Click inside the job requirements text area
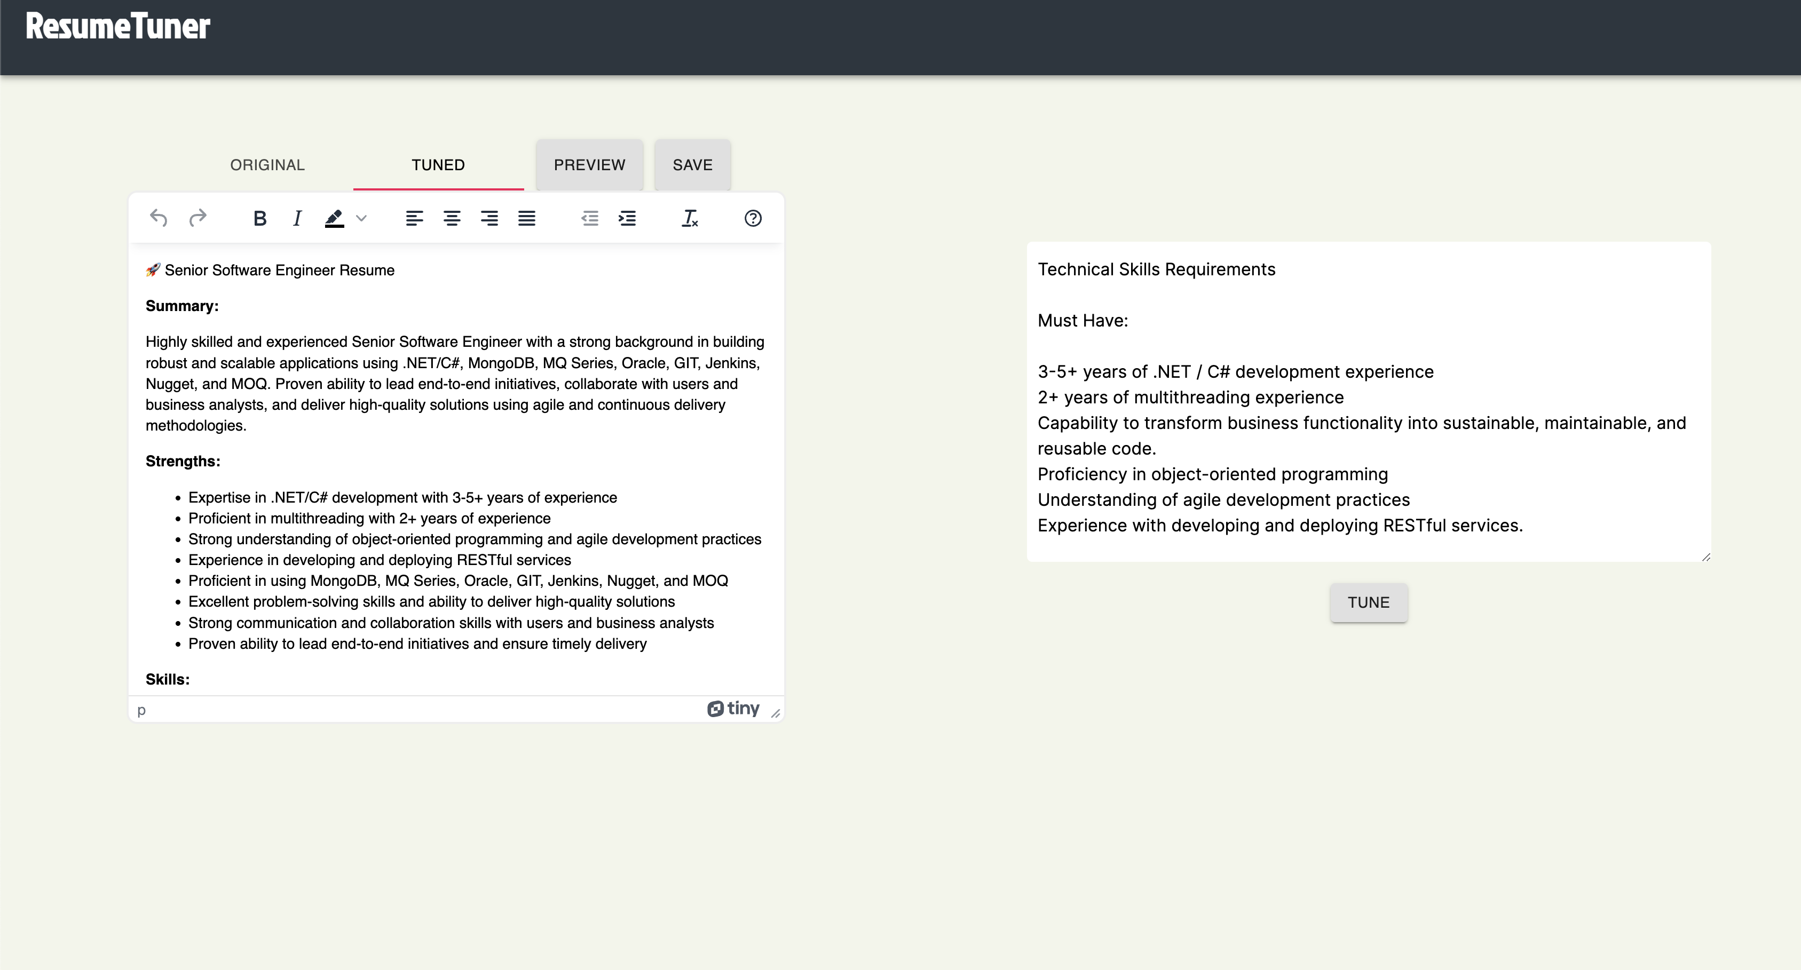1801x970 pixels. 1368,401
